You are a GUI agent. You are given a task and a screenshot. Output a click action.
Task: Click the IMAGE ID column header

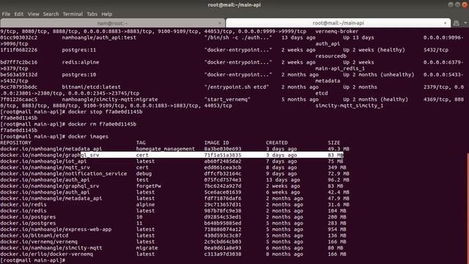pyautogui.click(x=217, y=143)
